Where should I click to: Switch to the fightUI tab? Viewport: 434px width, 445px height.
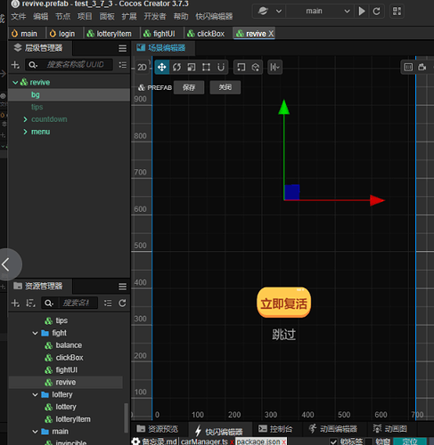(160, 34)
